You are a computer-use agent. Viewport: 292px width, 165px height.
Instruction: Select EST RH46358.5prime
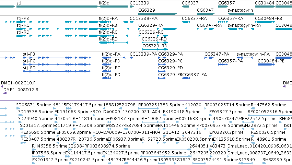49,146
